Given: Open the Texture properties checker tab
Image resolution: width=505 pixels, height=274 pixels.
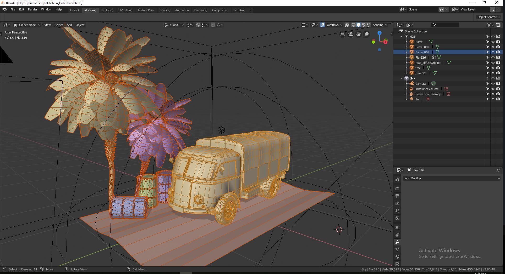Looking at the screenshot, I should click(x=397, y=264).
